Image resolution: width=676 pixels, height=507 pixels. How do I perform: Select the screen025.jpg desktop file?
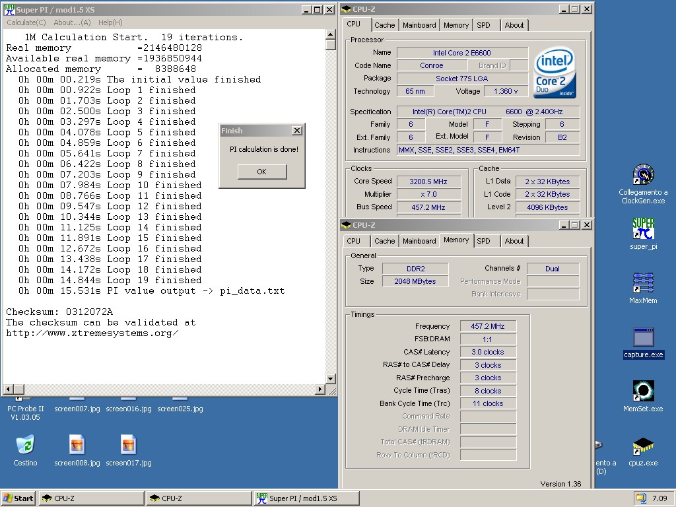pos(180,408)
